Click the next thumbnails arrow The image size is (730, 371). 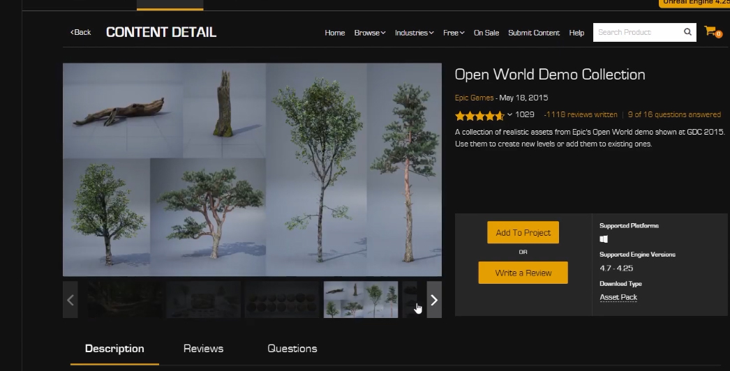coord(434,300)
